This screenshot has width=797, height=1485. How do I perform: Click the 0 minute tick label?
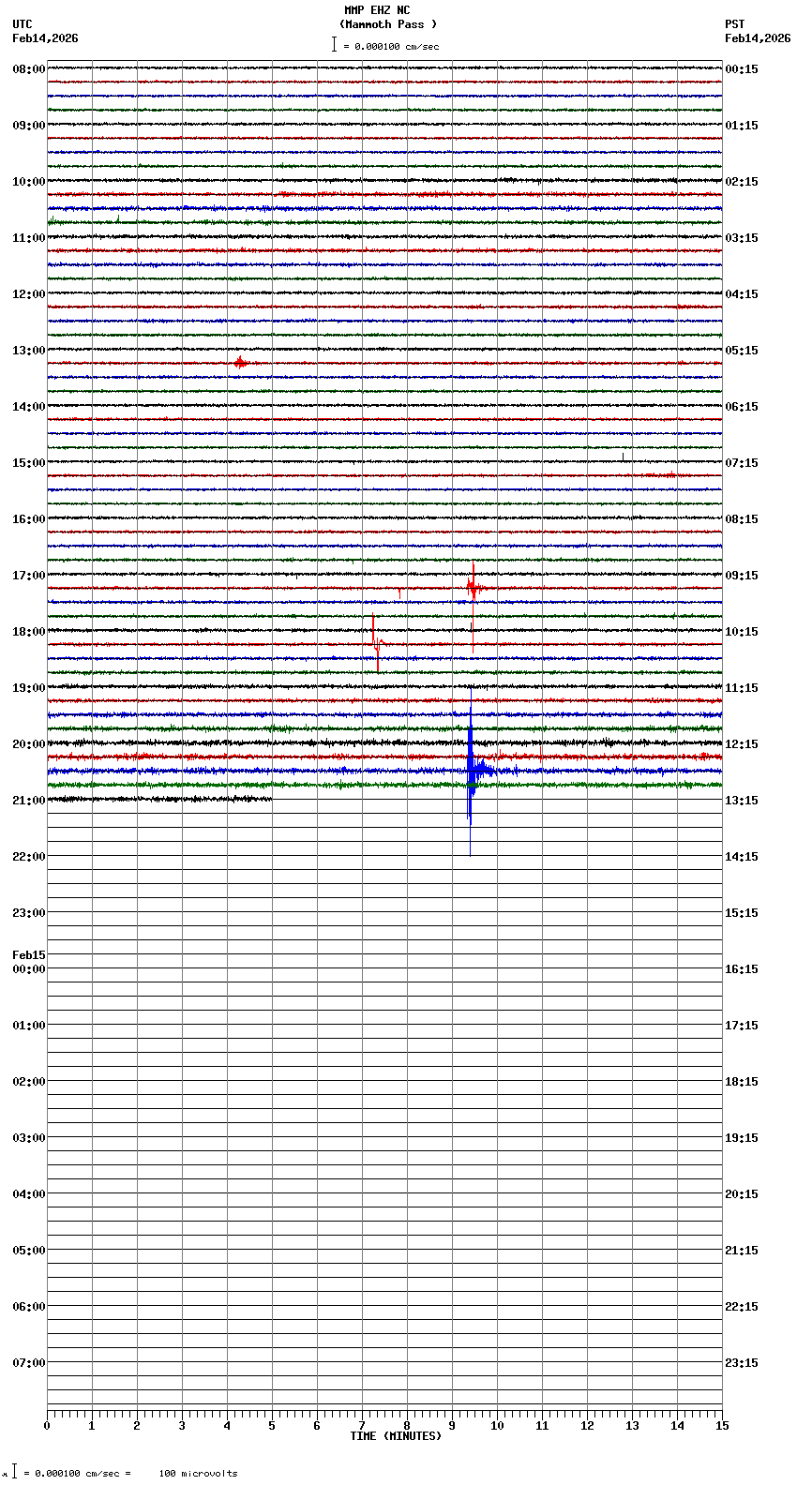click(47, 1426)
